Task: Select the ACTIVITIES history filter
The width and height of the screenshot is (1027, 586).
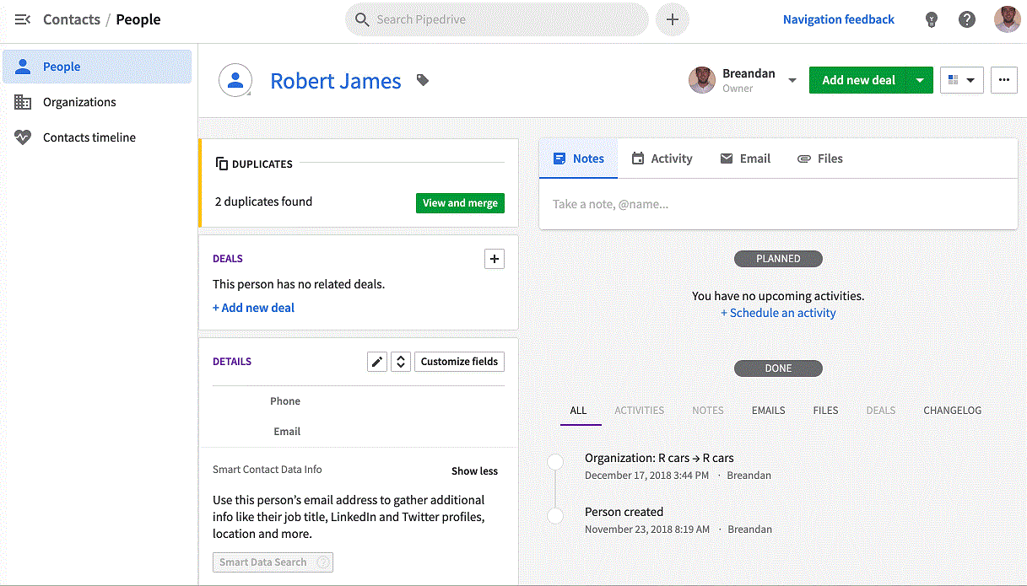Action: 639,411
